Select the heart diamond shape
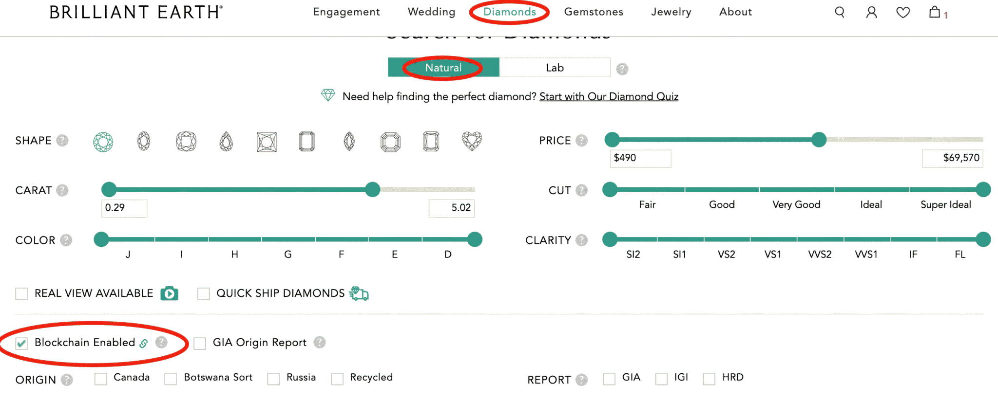 (472, 141)
